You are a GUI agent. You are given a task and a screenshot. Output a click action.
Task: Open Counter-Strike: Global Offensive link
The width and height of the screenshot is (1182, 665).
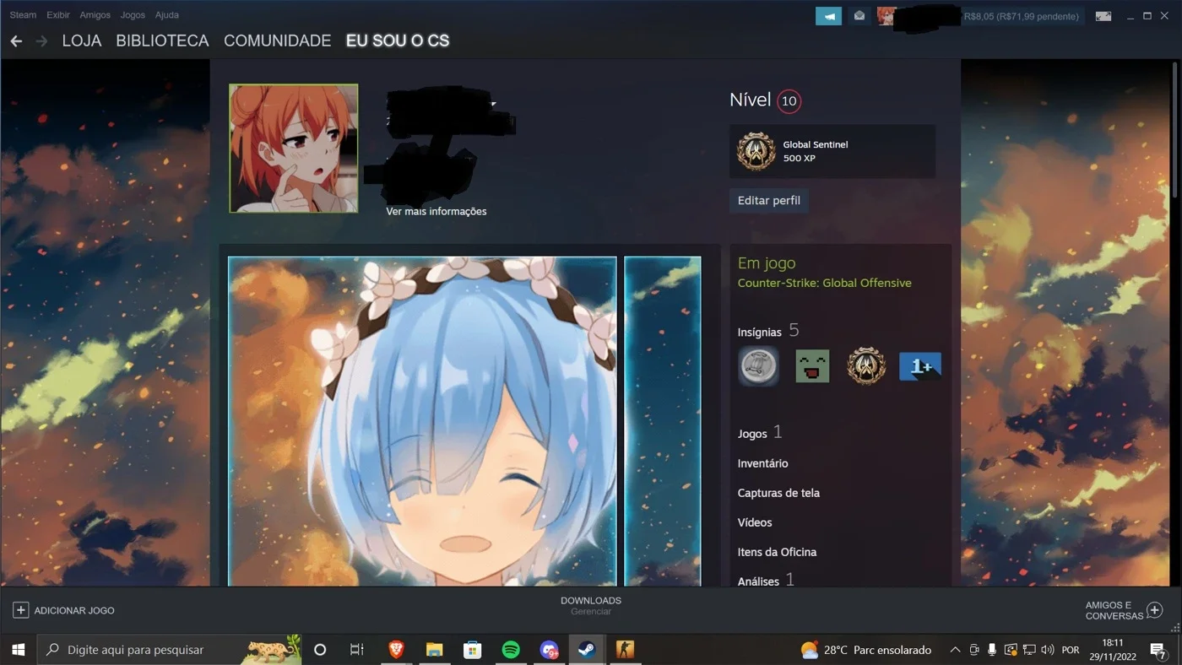tap(825, 283)
